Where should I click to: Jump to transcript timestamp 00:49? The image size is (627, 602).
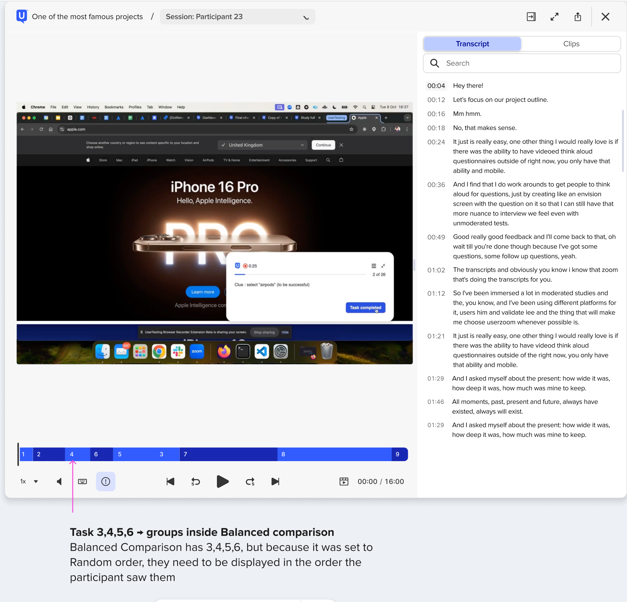pos(436,237)
